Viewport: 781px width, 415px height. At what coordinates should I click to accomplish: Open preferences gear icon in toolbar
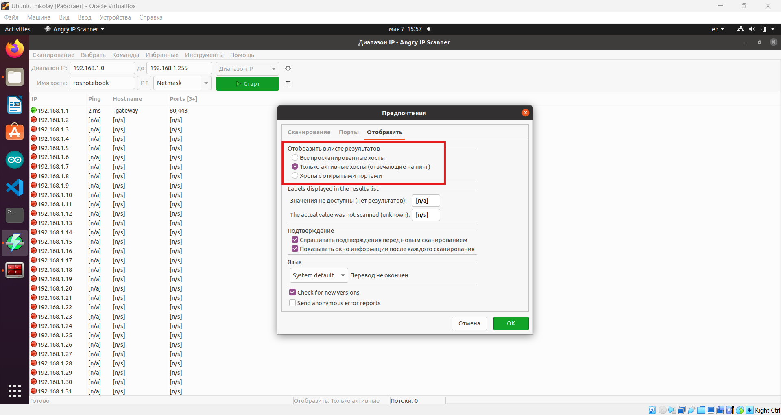(x=288, y=68)
